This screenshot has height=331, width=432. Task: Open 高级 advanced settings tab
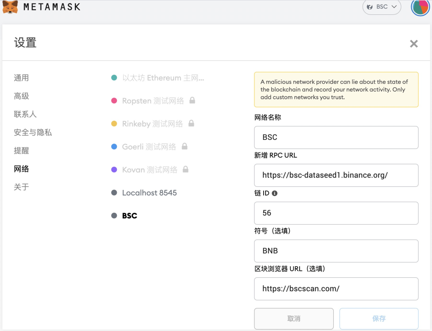[x=21, y=96]
